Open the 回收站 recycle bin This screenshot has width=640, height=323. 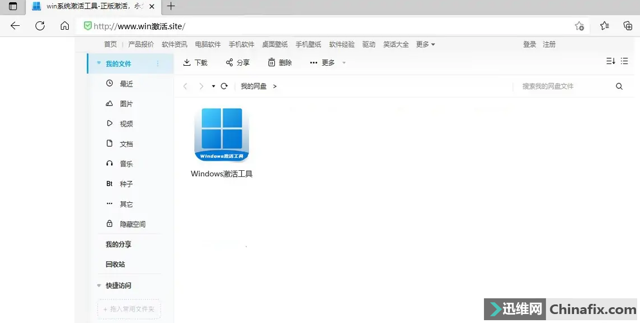[x=115, y=265]
